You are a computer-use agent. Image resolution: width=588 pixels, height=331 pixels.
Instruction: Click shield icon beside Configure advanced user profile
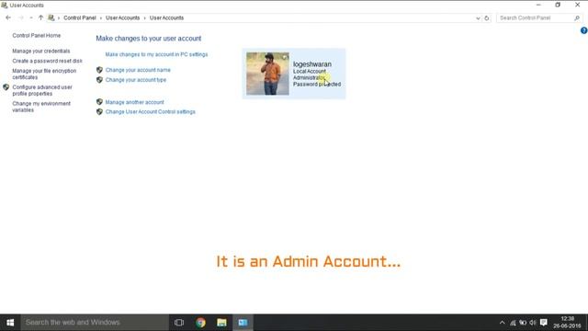point(6,87)
